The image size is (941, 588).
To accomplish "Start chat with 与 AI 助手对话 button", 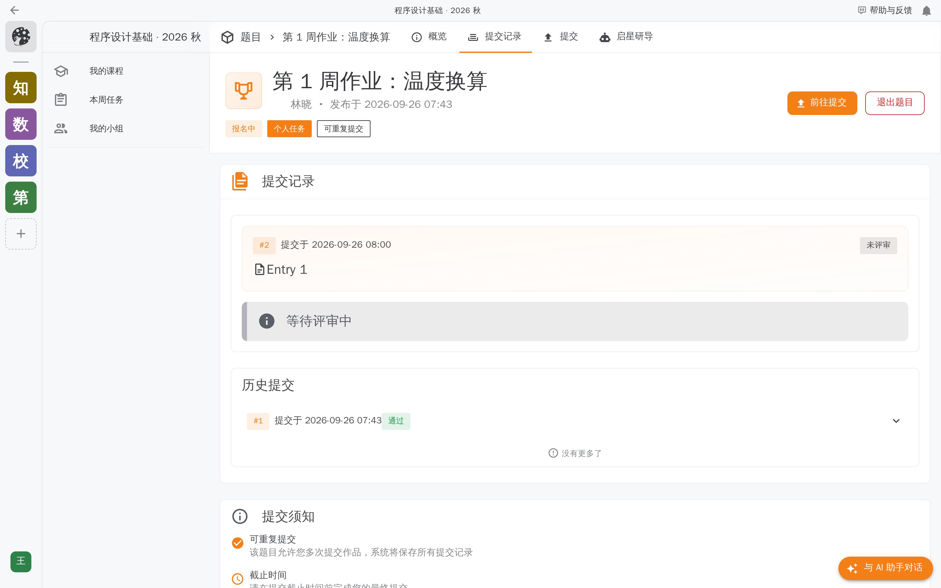I will pos(885,568).
